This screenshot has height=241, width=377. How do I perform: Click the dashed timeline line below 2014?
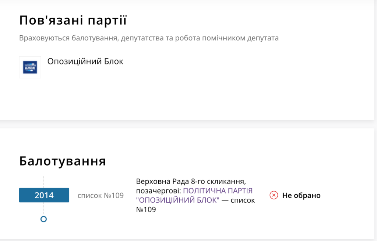(x=43, y=208)
